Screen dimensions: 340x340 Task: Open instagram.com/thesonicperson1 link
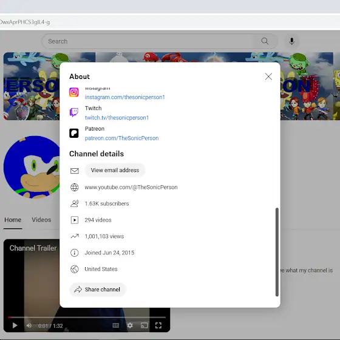pyautogui.click(x=124, y=97)
